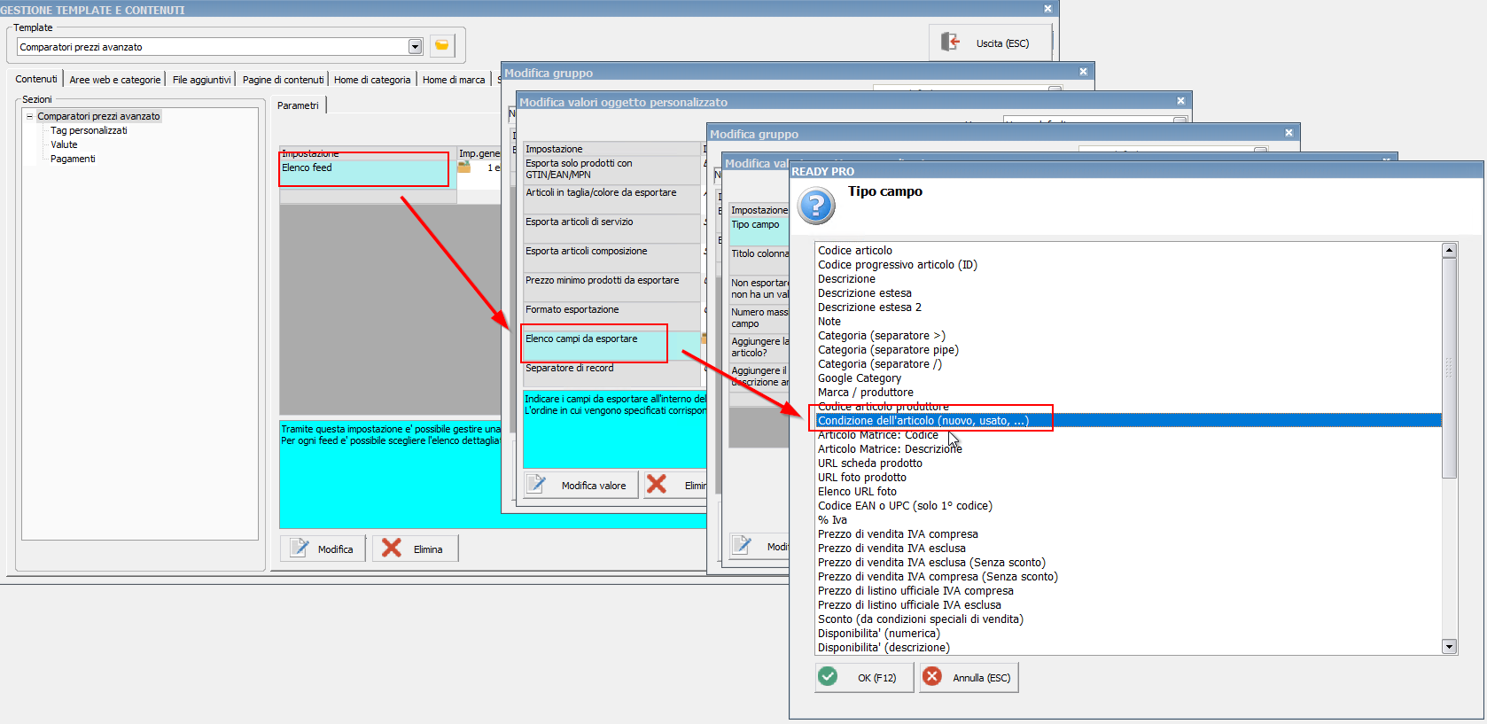This screenshot has height=724, width=1487.
Task: Select Esporta articoli di servizio row
Action: tap(611, 229)
